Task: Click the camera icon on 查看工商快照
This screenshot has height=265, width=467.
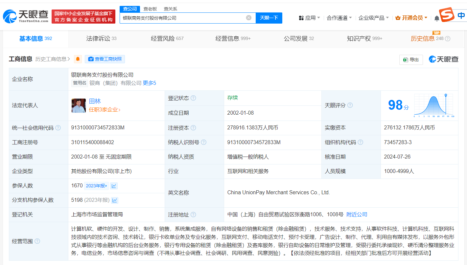Action: coord(91,59)
